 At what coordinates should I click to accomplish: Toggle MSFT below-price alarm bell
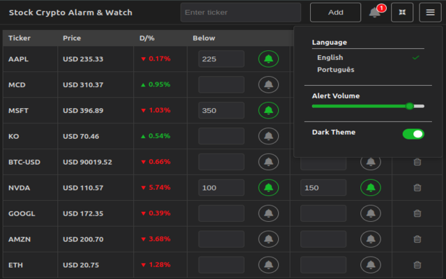268,110
